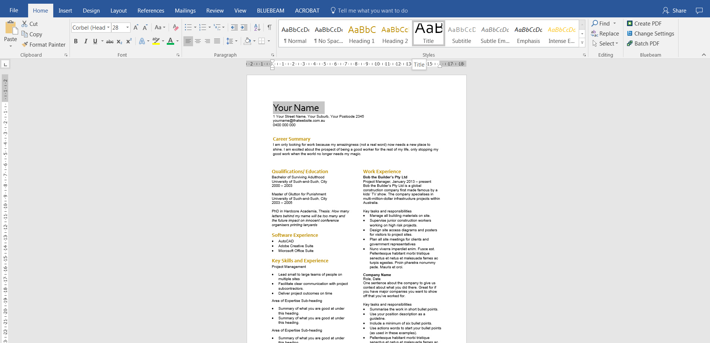Screen dimensions: 710x343
Task: Open the comments speech bubble icon
Action: 699,11
